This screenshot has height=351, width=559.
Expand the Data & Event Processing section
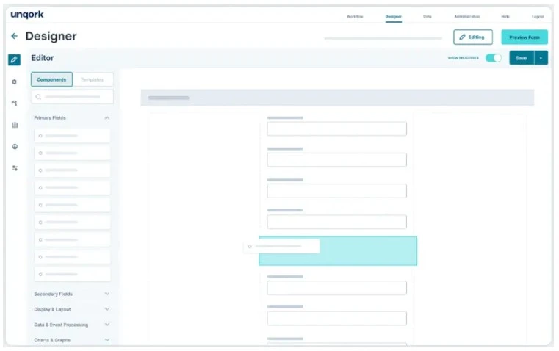pos(107,325)
